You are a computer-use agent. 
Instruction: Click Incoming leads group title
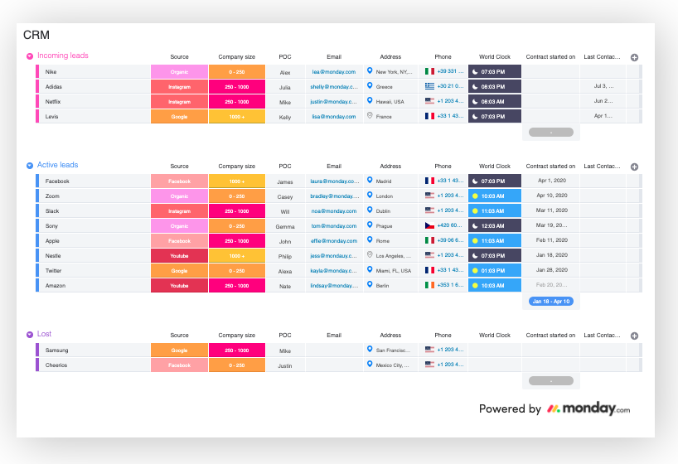63,56
